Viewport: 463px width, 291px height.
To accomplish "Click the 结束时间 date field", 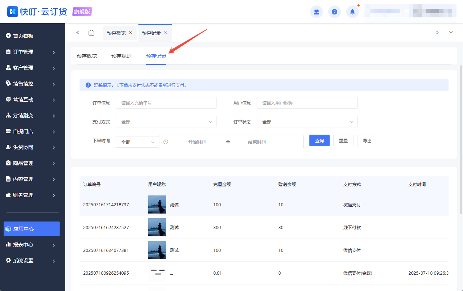I will pyautogui.click(x=257, y=142).
